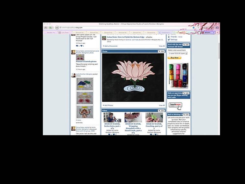Click 'View All' in the Photos section

coord(162,105)
